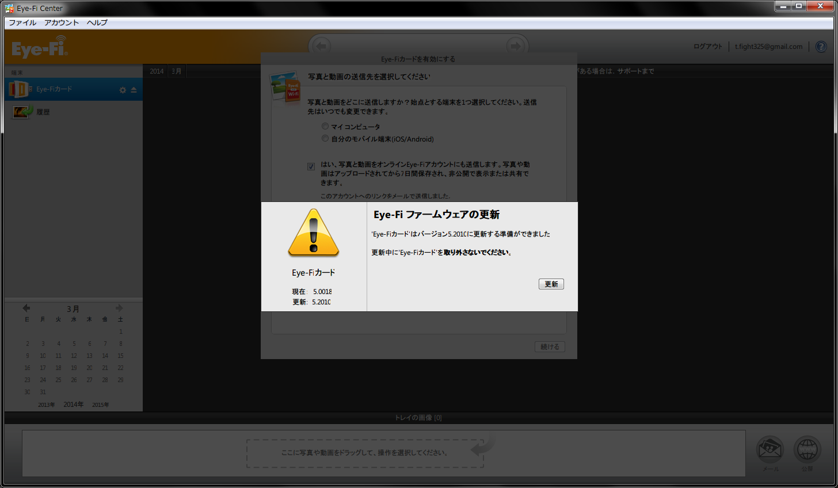838x488 pixels.
Task: Click the ログアウト link
Action: pyautogui.click(x=708, y=47)
